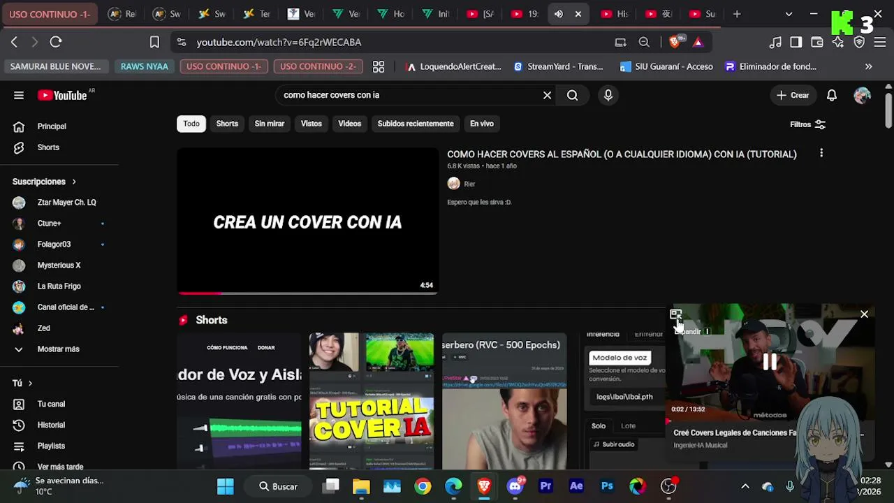Open the CREA UN COVER CON IA thumbnail
This screenshot has width=894, height=503.
(307, 221)
